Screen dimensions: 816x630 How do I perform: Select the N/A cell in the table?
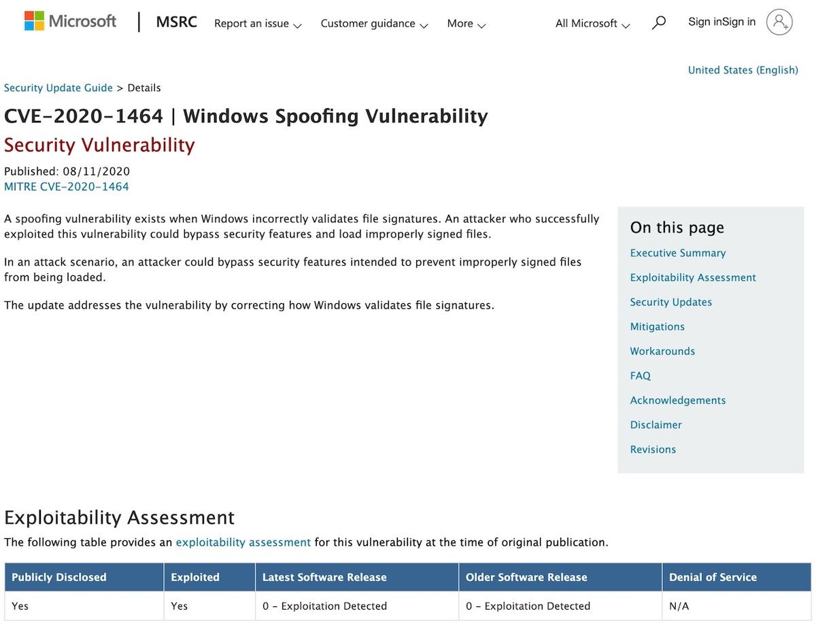point(736,606)
